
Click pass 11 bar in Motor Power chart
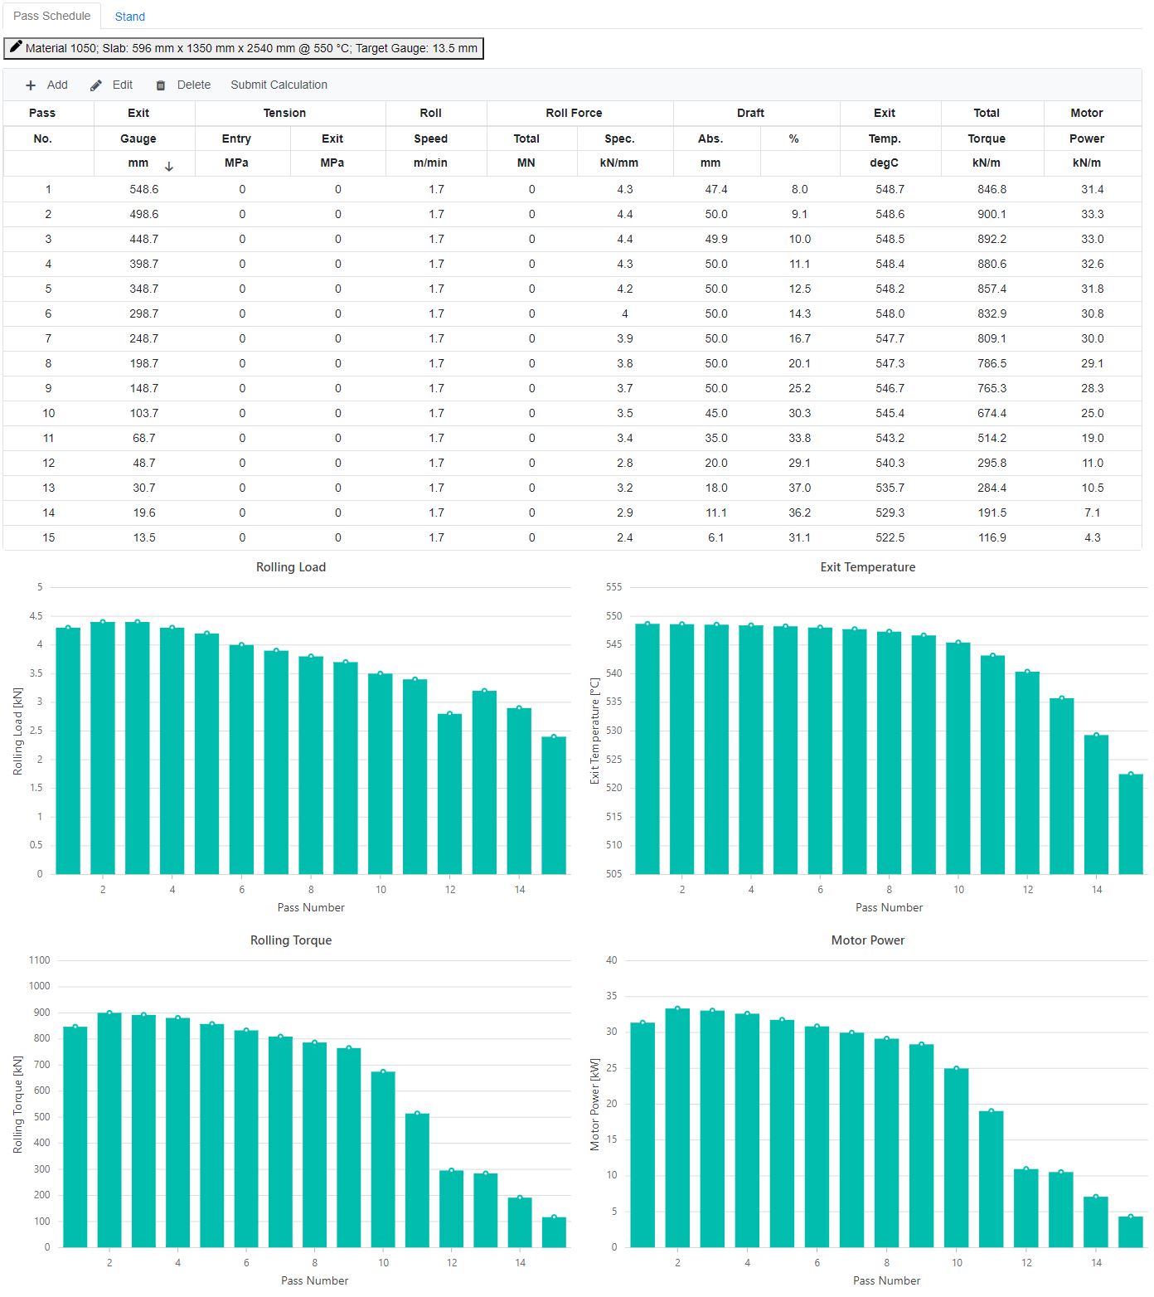coord(992,1179)
